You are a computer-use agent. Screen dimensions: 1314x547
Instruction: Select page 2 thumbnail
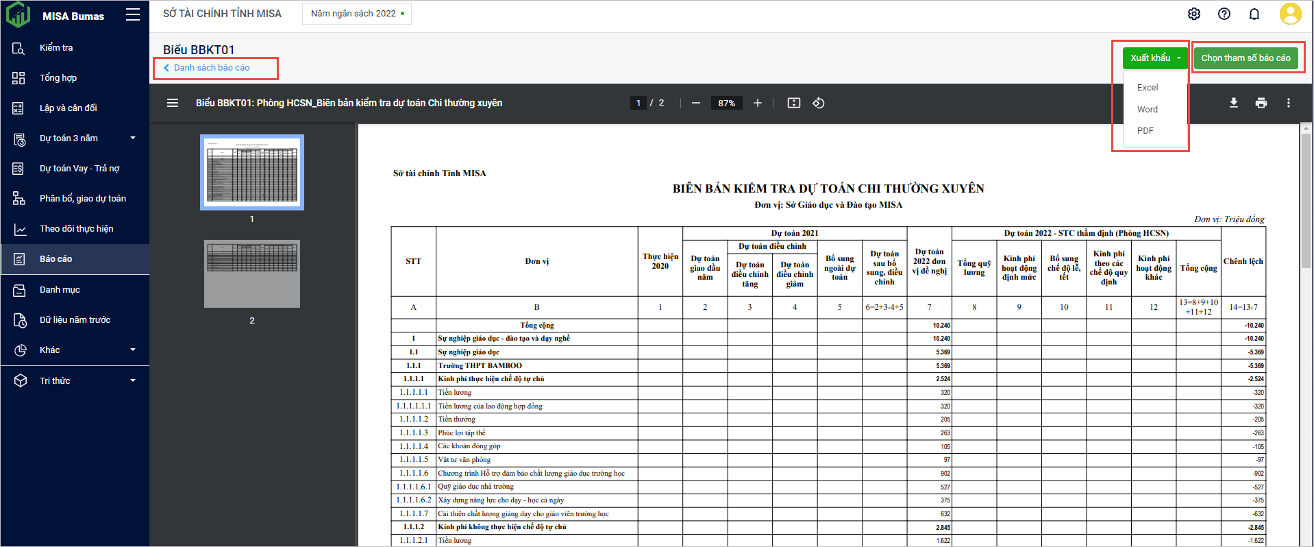tap(252, 274)
